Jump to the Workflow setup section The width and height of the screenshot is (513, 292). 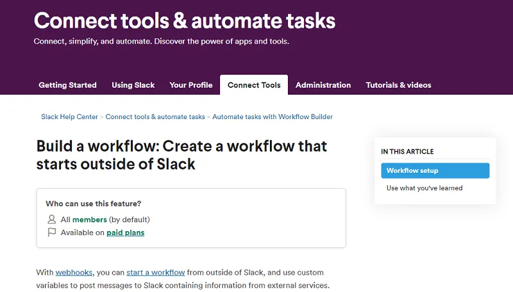tap(435, 170)
